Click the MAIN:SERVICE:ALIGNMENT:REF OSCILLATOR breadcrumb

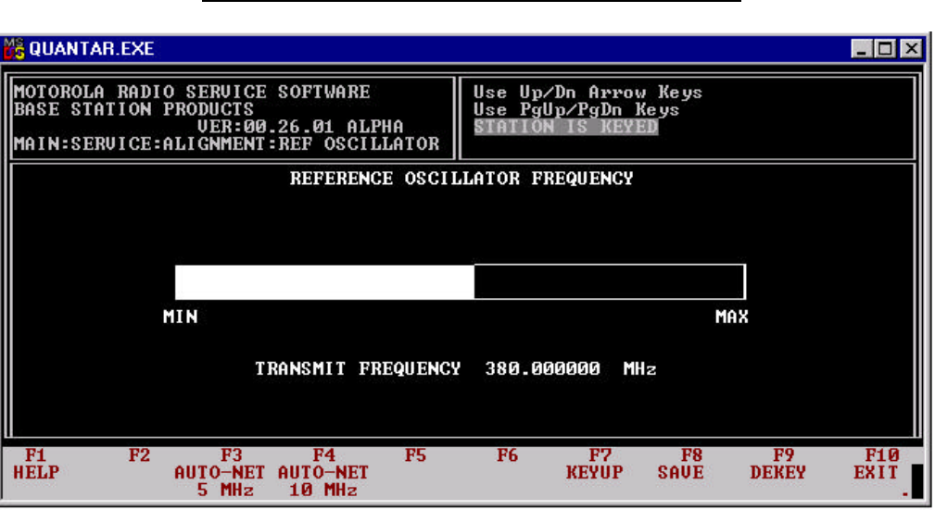pyautogui.click(x=227, y=144)
